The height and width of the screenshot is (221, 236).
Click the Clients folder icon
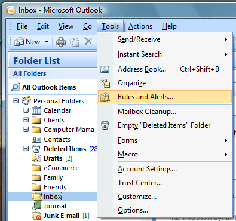tap(36, 120)
